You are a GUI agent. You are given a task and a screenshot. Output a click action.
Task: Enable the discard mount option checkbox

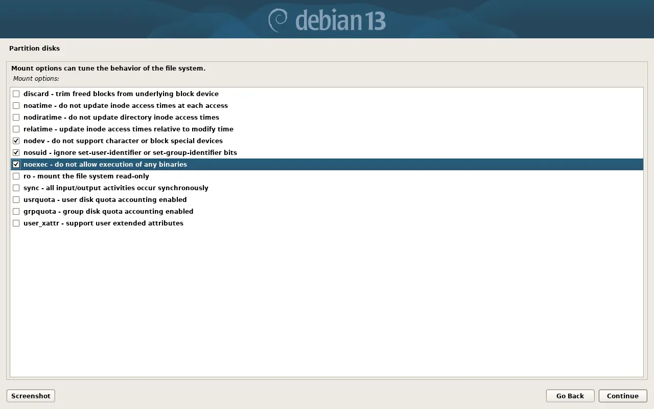point(16,94)
